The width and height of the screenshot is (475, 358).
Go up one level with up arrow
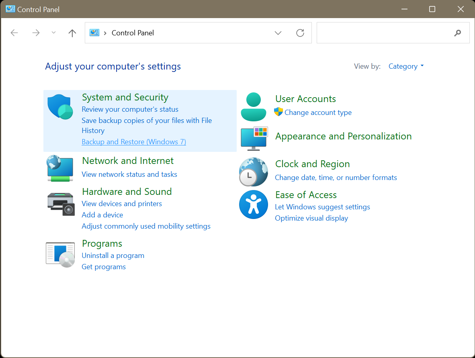[72, 33]
